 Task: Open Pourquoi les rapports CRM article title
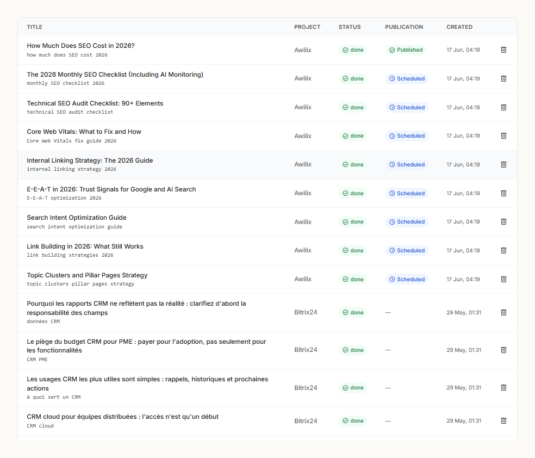coord(136,308)
